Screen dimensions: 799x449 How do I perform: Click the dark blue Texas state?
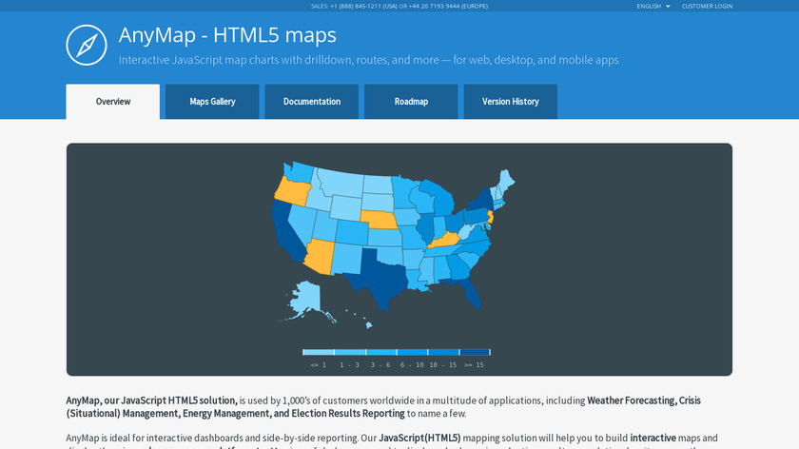(x=380, y=276)
